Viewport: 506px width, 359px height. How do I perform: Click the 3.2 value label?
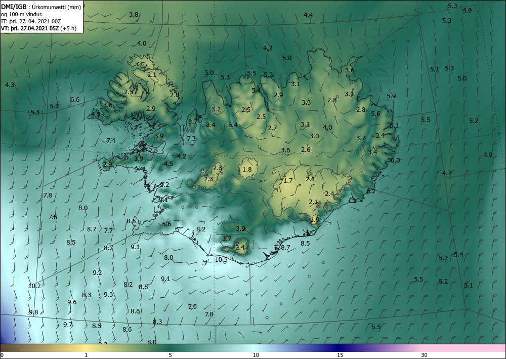tap(216, 109)
